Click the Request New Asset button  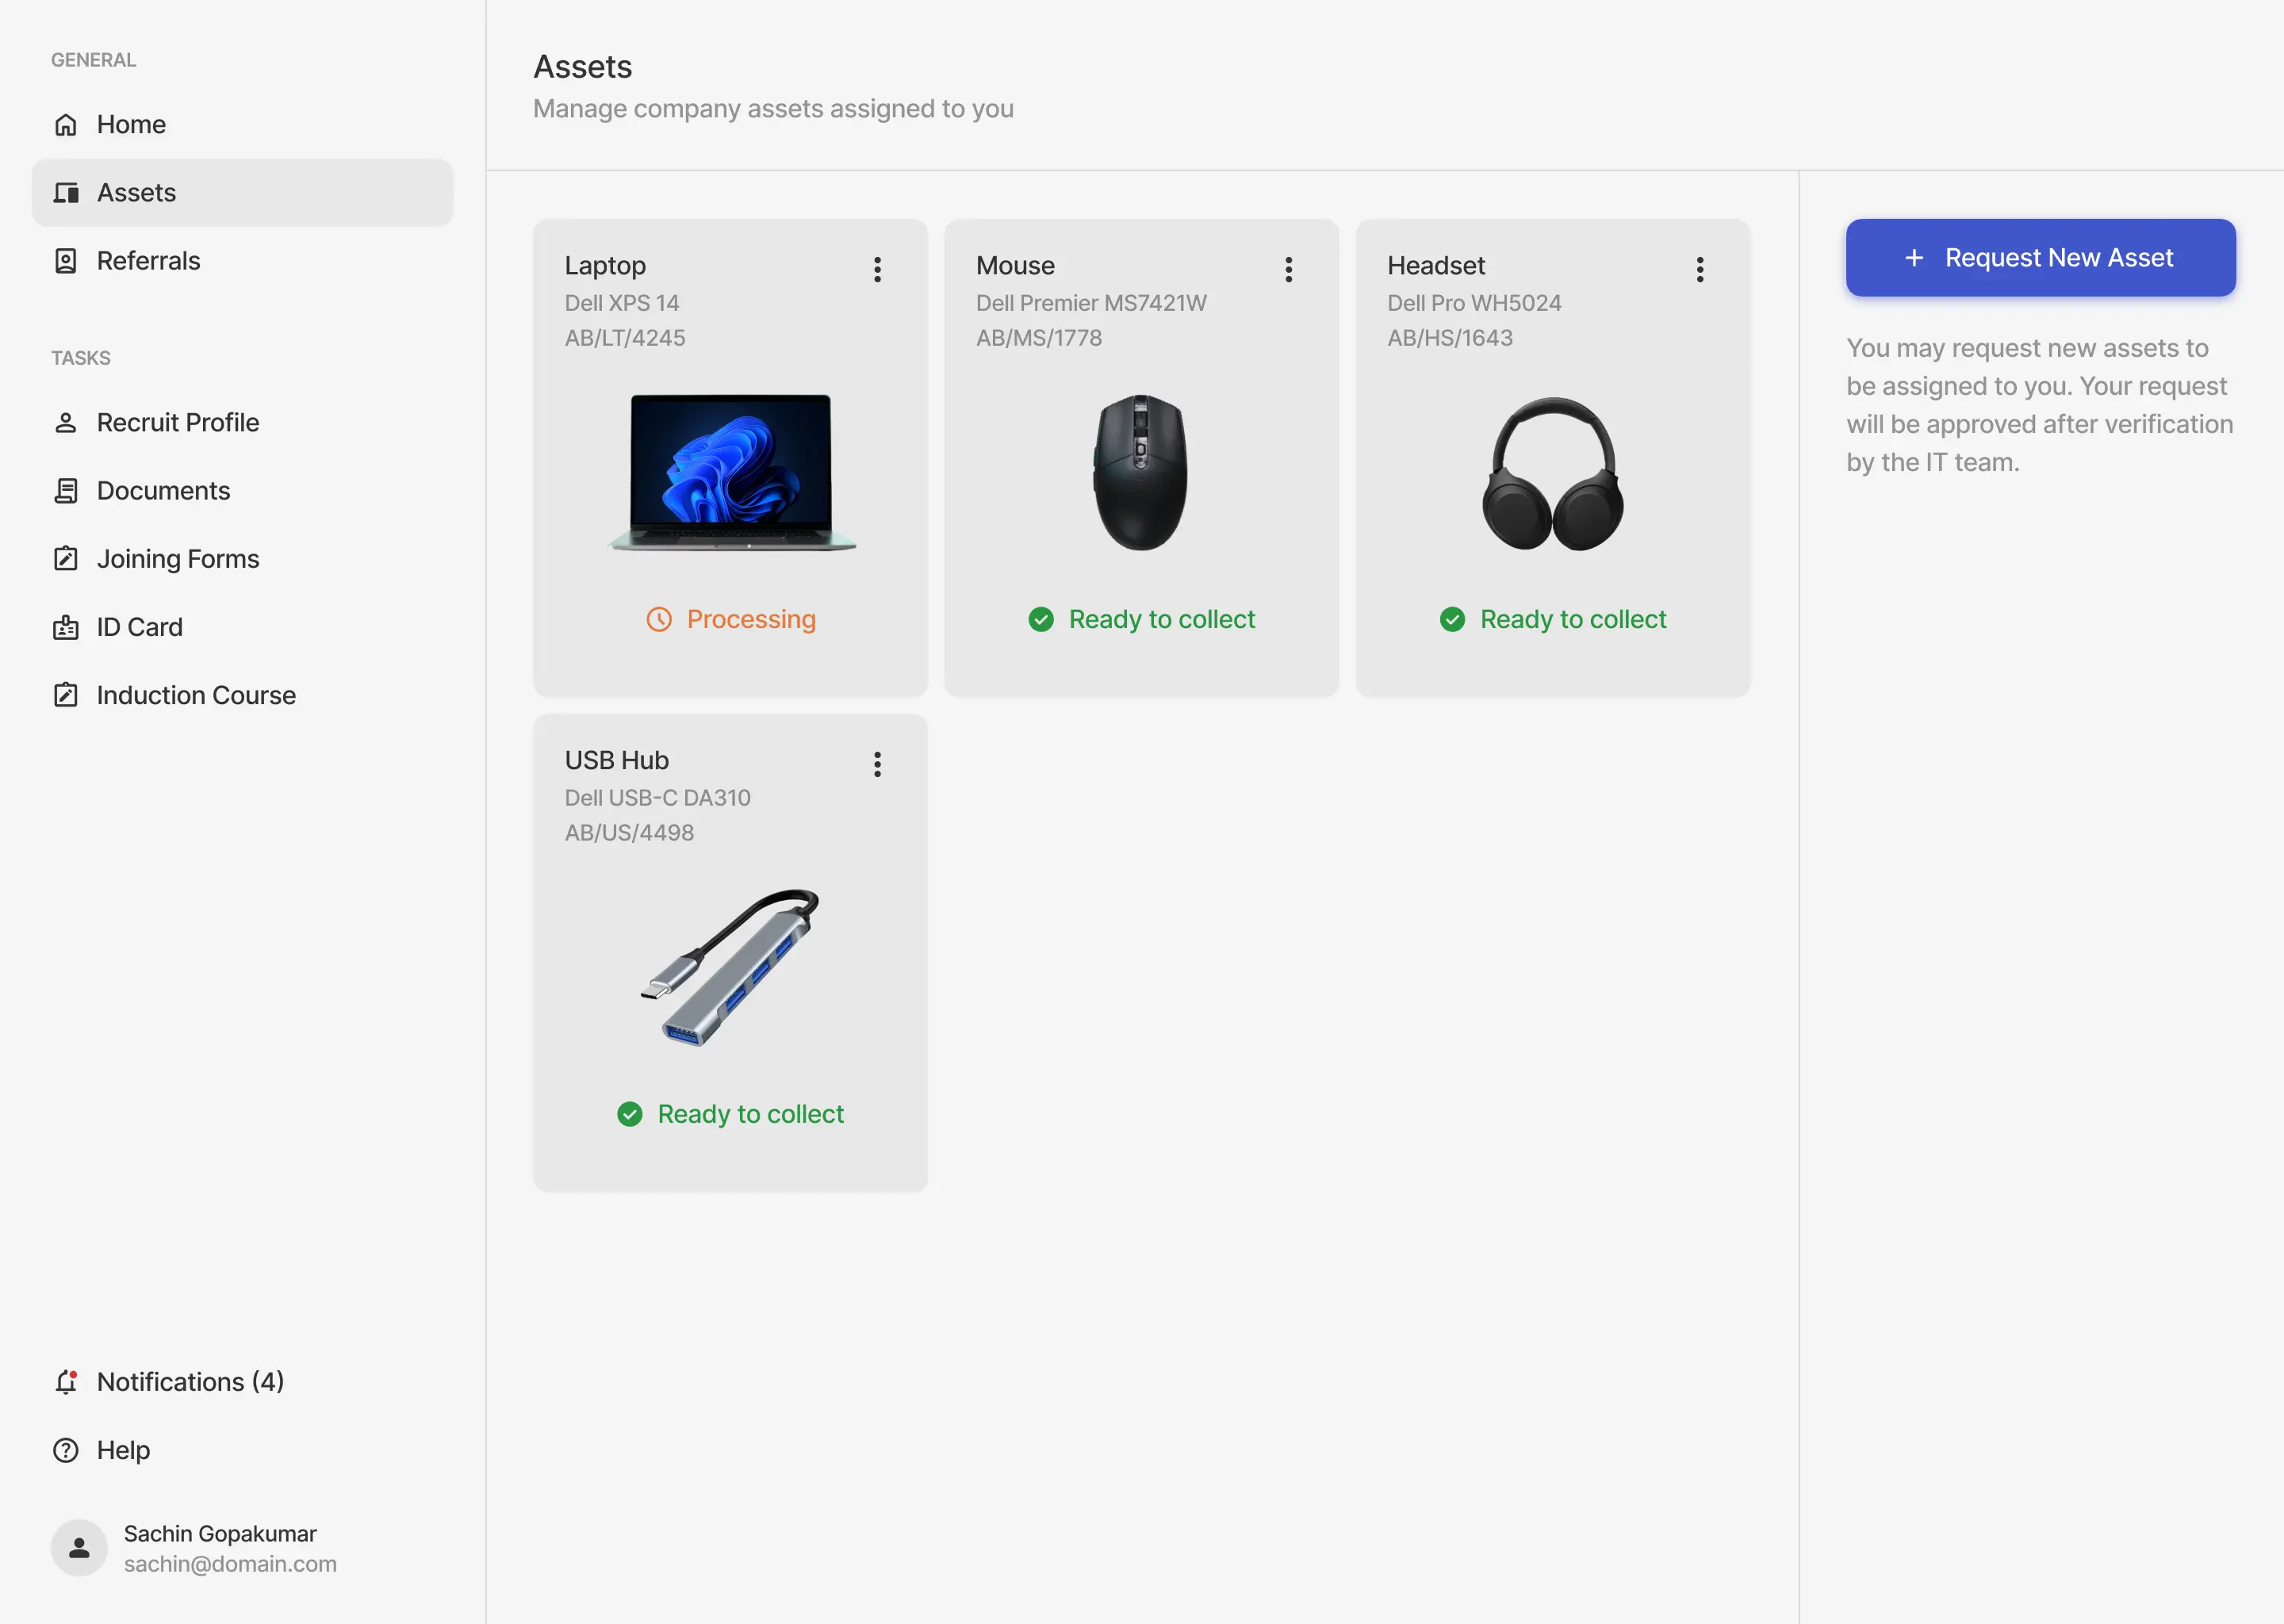coord(2040,257)
